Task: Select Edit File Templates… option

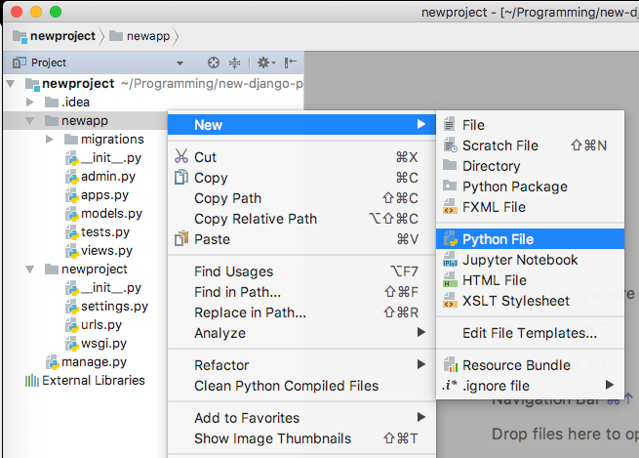Action: pyautogui.click(x=529, y=333)
